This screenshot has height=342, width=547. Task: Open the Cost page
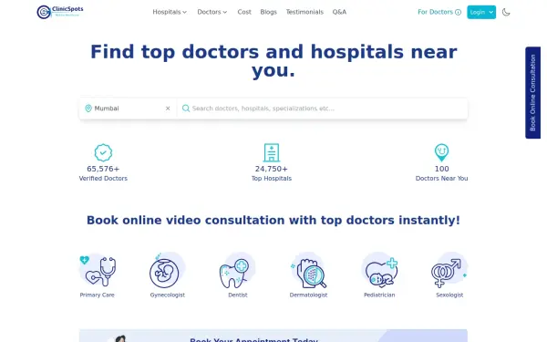point(244,12)
